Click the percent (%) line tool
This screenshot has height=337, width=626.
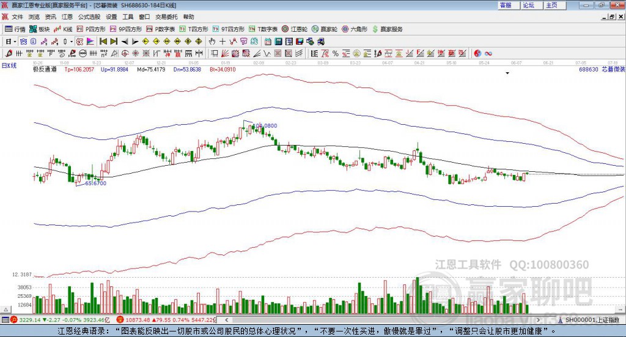point(336,54)
